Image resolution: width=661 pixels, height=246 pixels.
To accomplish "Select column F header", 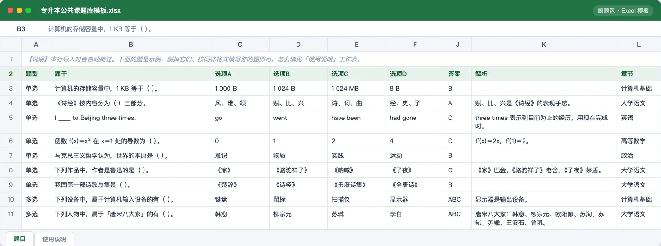I will (415, 45).
